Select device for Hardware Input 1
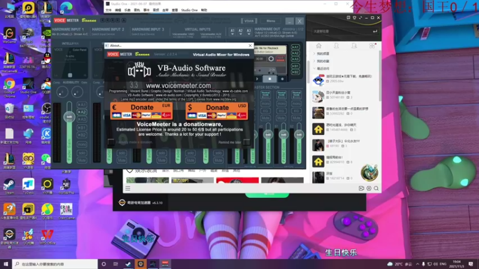Image resolution: width=479 pixels, height=269 pixels. (x=70, y=34)
